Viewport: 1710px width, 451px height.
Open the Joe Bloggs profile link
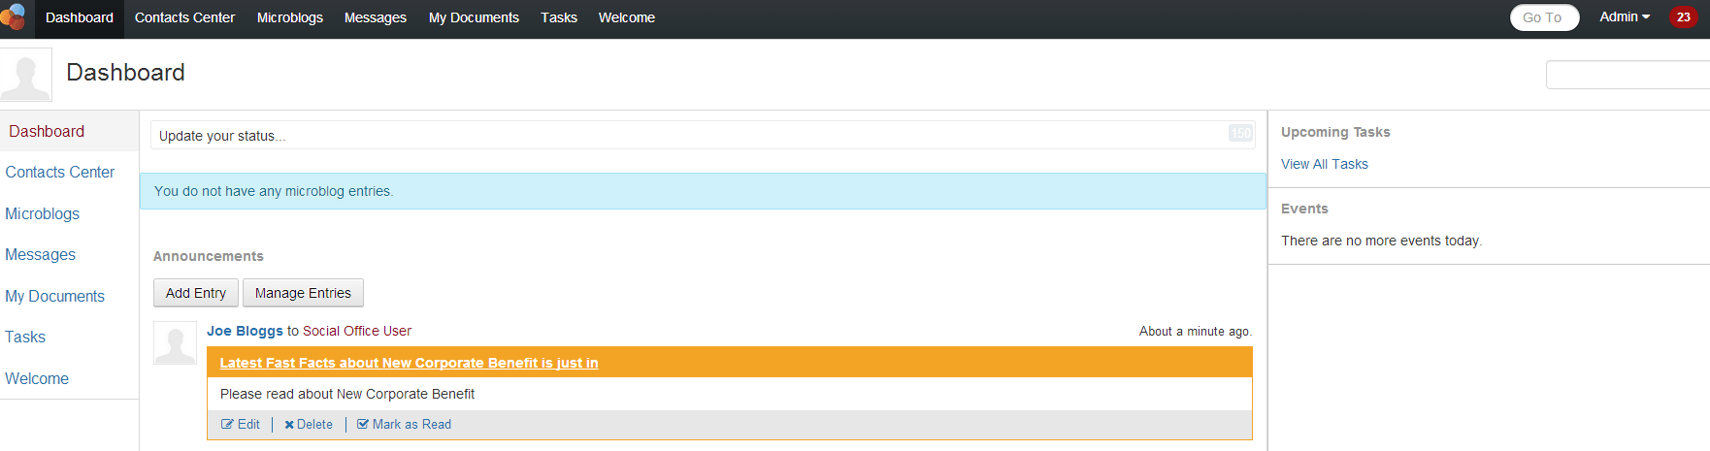click(245, 331)
